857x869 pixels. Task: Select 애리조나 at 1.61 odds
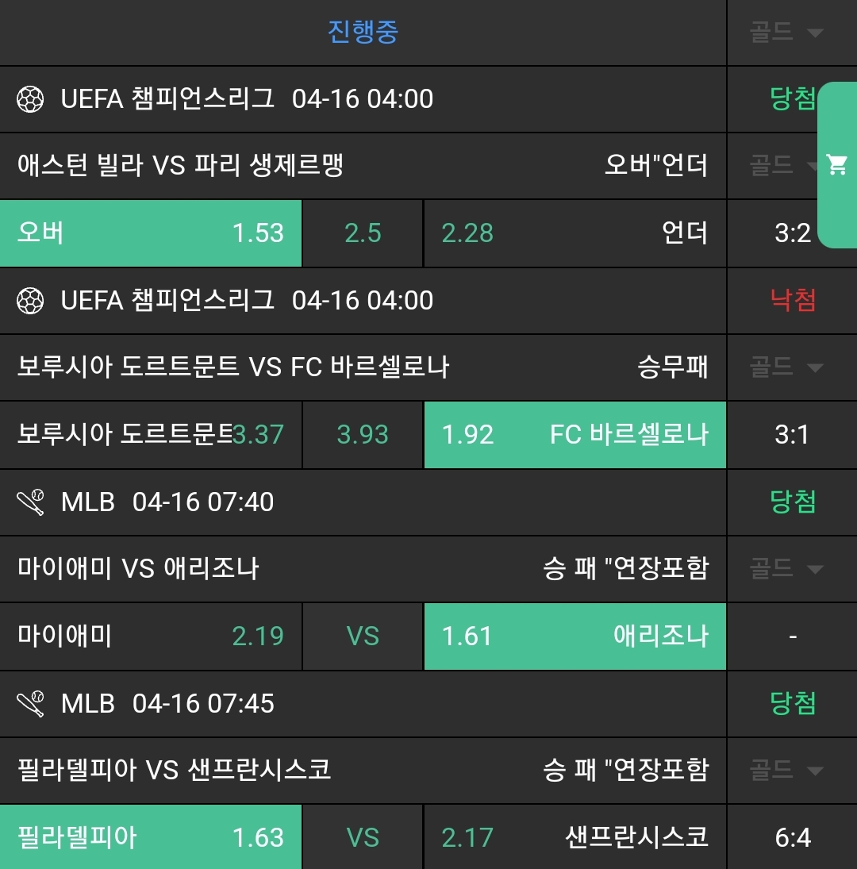tap(575, 636)
